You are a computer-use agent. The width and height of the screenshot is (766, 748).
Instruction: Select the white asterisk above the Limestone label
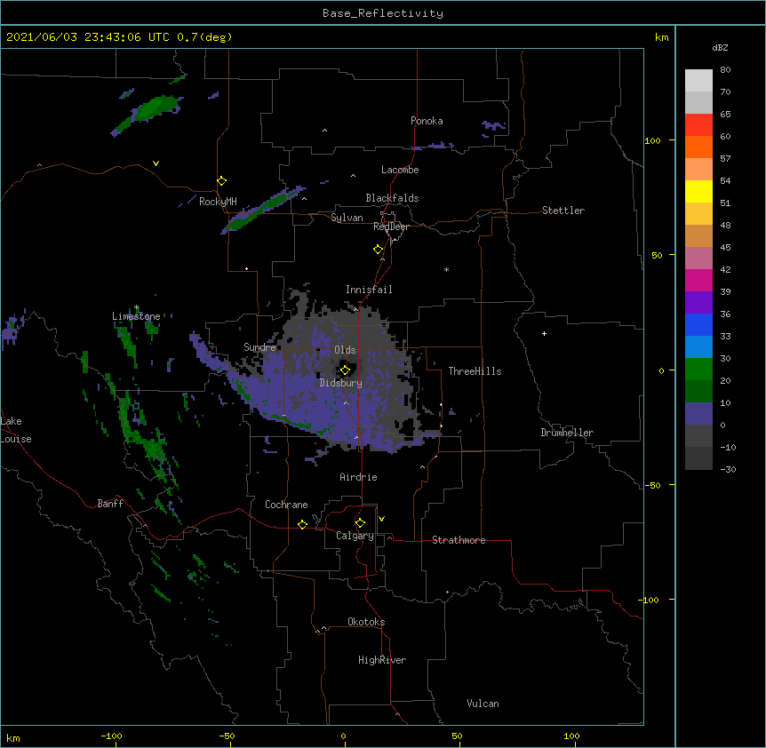coord(137,307)
